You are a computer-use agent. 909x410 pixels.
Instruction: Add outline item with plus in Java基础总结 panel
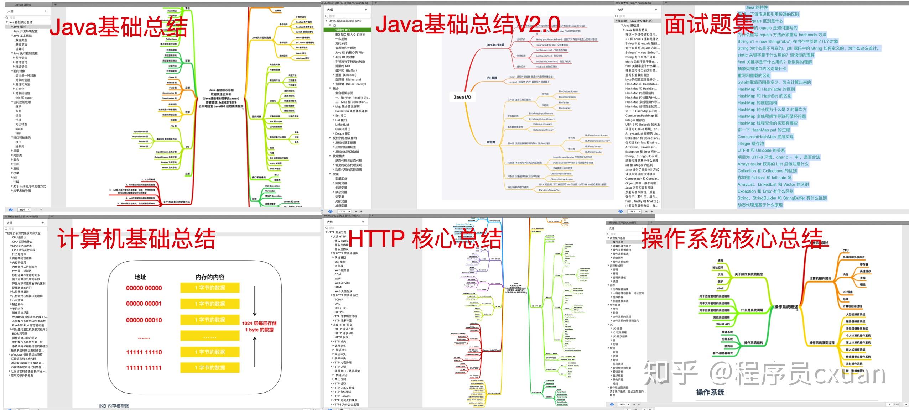pyautogui.click(x=46, y=11)
